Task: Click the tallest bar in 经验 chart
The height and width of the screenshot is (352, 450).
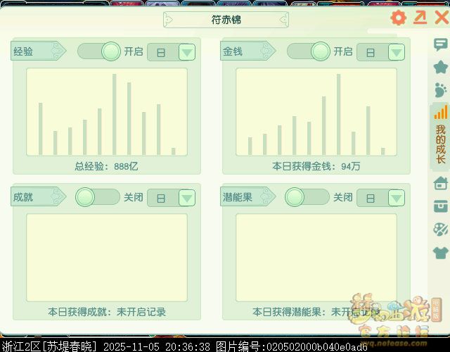Action: 114,114
